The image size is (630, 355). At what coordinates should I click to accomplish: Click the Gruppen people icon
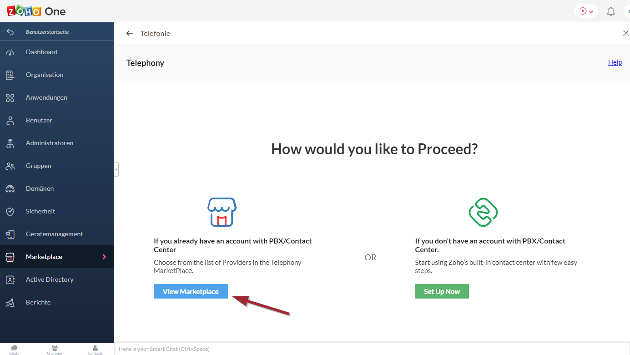(10, 166)
